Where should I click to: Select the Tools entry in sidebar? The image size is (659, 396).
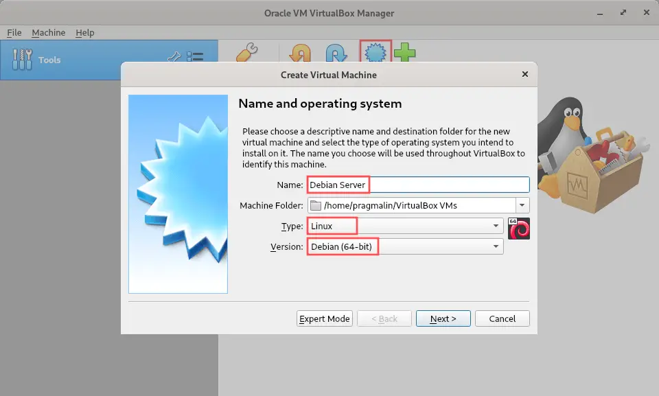(109, 60)
